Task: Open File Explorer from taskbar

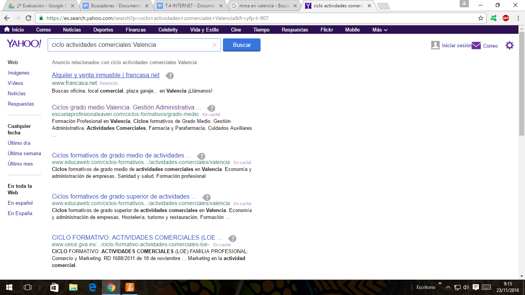Action: (73, 287)
